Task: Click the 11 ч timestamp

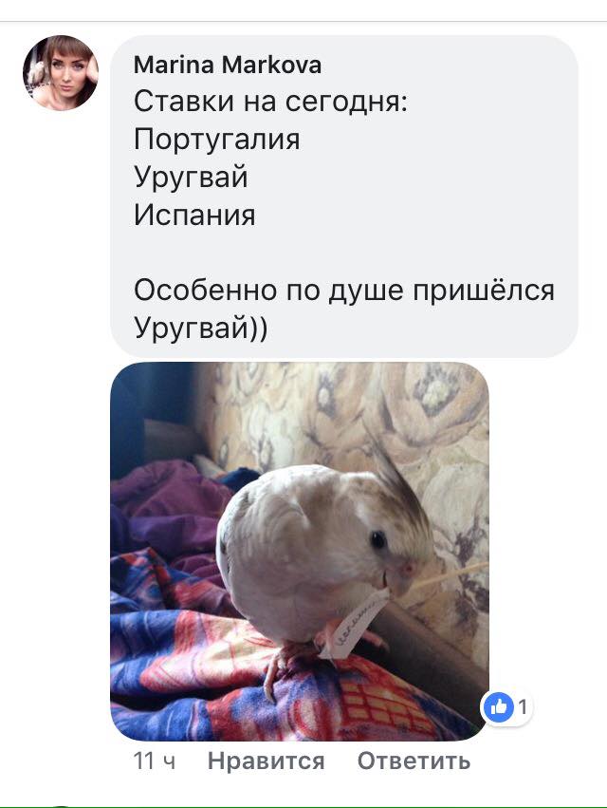Action: tap(155, 761)
